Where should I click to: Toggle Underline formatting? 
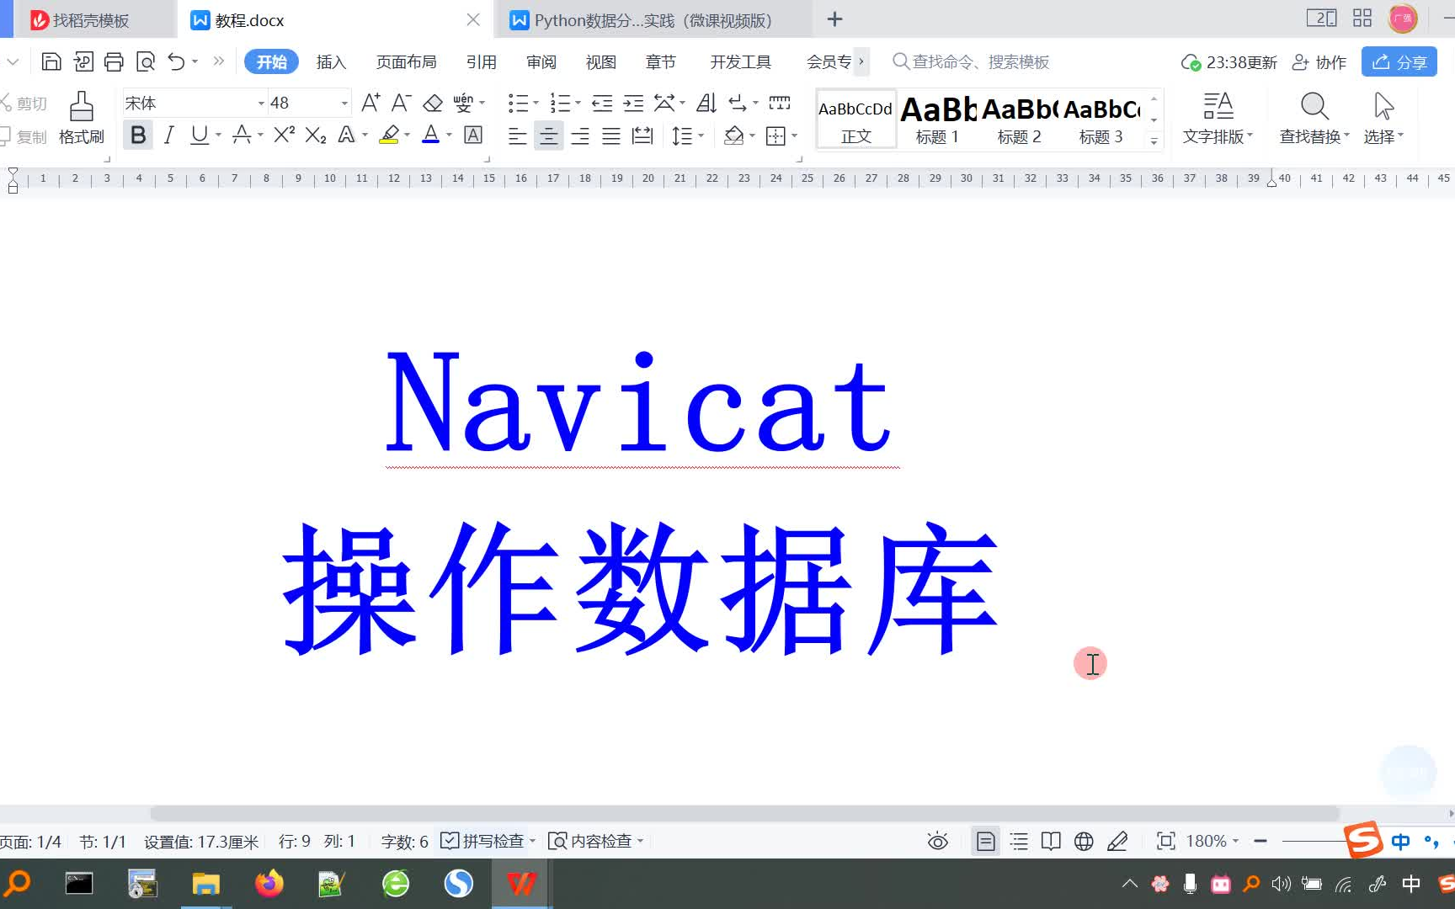[199, 135]
